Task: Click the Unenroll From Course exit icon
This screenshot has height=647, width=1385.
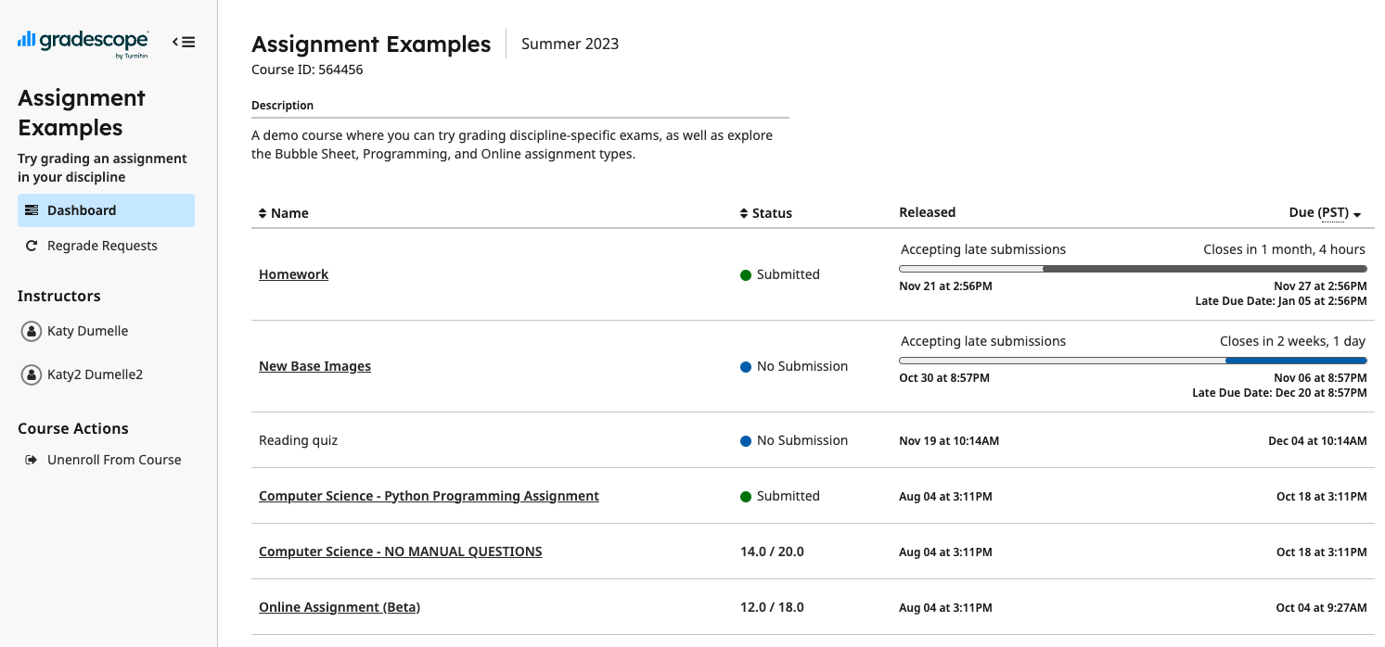Action: [x=29, y=459]
